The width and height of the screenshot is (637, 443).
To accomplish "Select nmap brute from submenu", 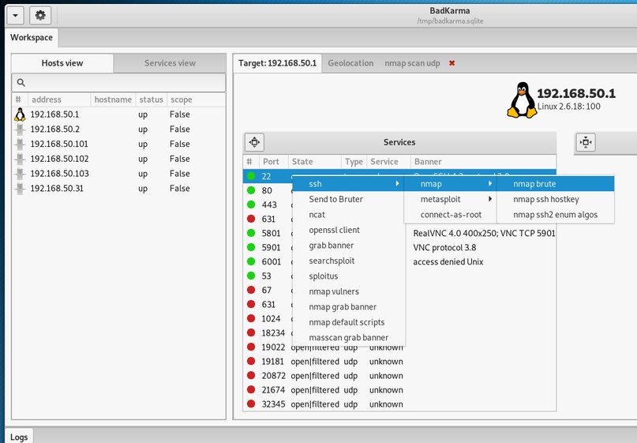I will (534, 184).
